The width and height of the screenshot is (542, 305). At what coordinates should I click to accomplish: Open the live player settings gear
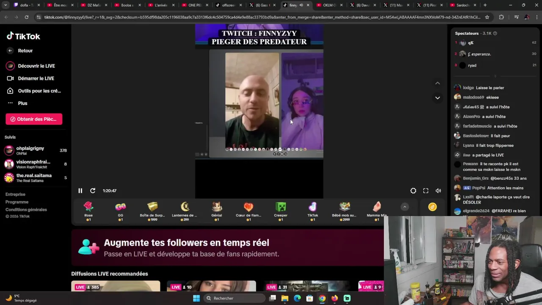[x=413, y=191]
